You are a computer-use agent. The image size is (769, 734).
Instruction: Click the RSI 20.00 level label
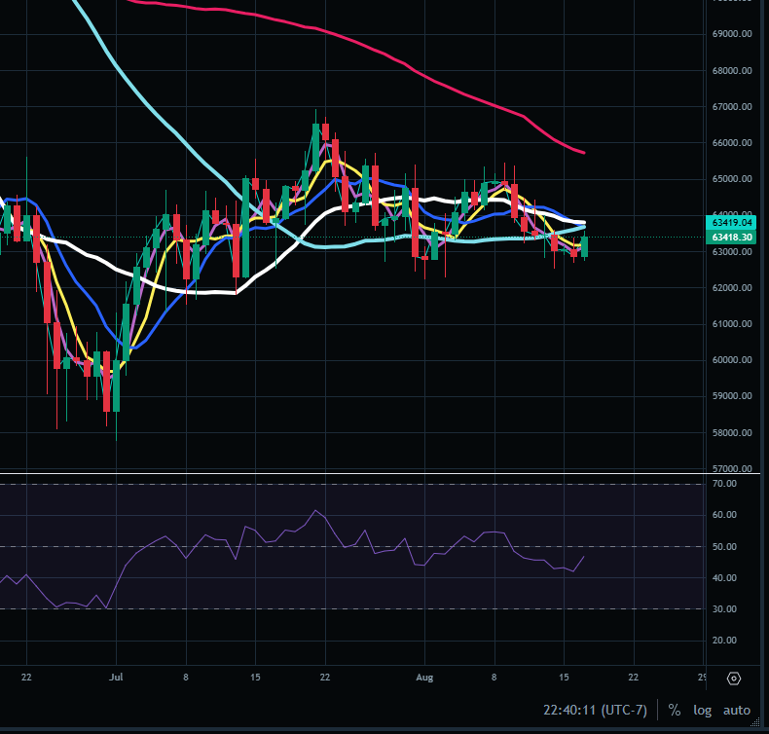click(x=724, y=640)
